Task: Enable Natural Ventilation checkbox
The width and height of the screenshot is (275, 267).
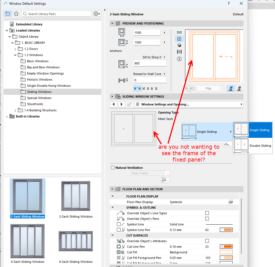Action: point(113,167)
